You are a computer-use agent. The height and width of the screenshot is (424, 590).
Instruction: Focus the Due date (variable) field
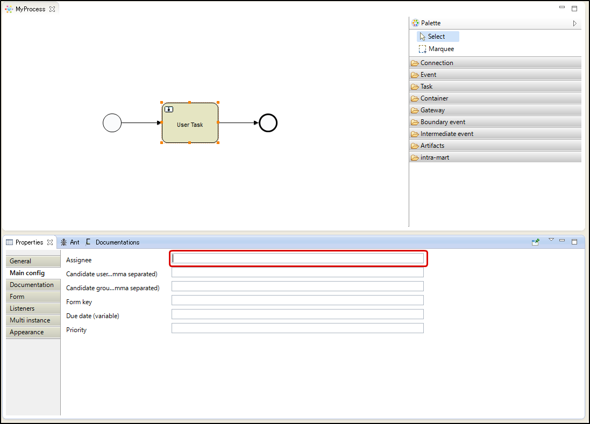[x=297, y=314]
